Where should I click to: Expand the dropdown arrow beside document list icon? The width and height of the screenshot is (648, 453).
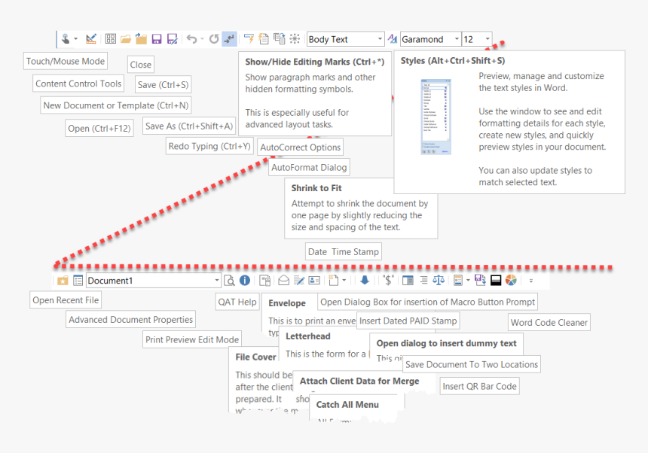point(468,281)
